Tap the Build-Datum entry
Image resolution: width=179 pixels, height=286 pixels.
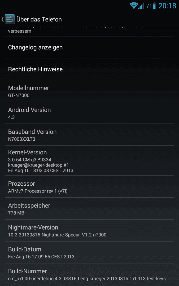[90, 252]
